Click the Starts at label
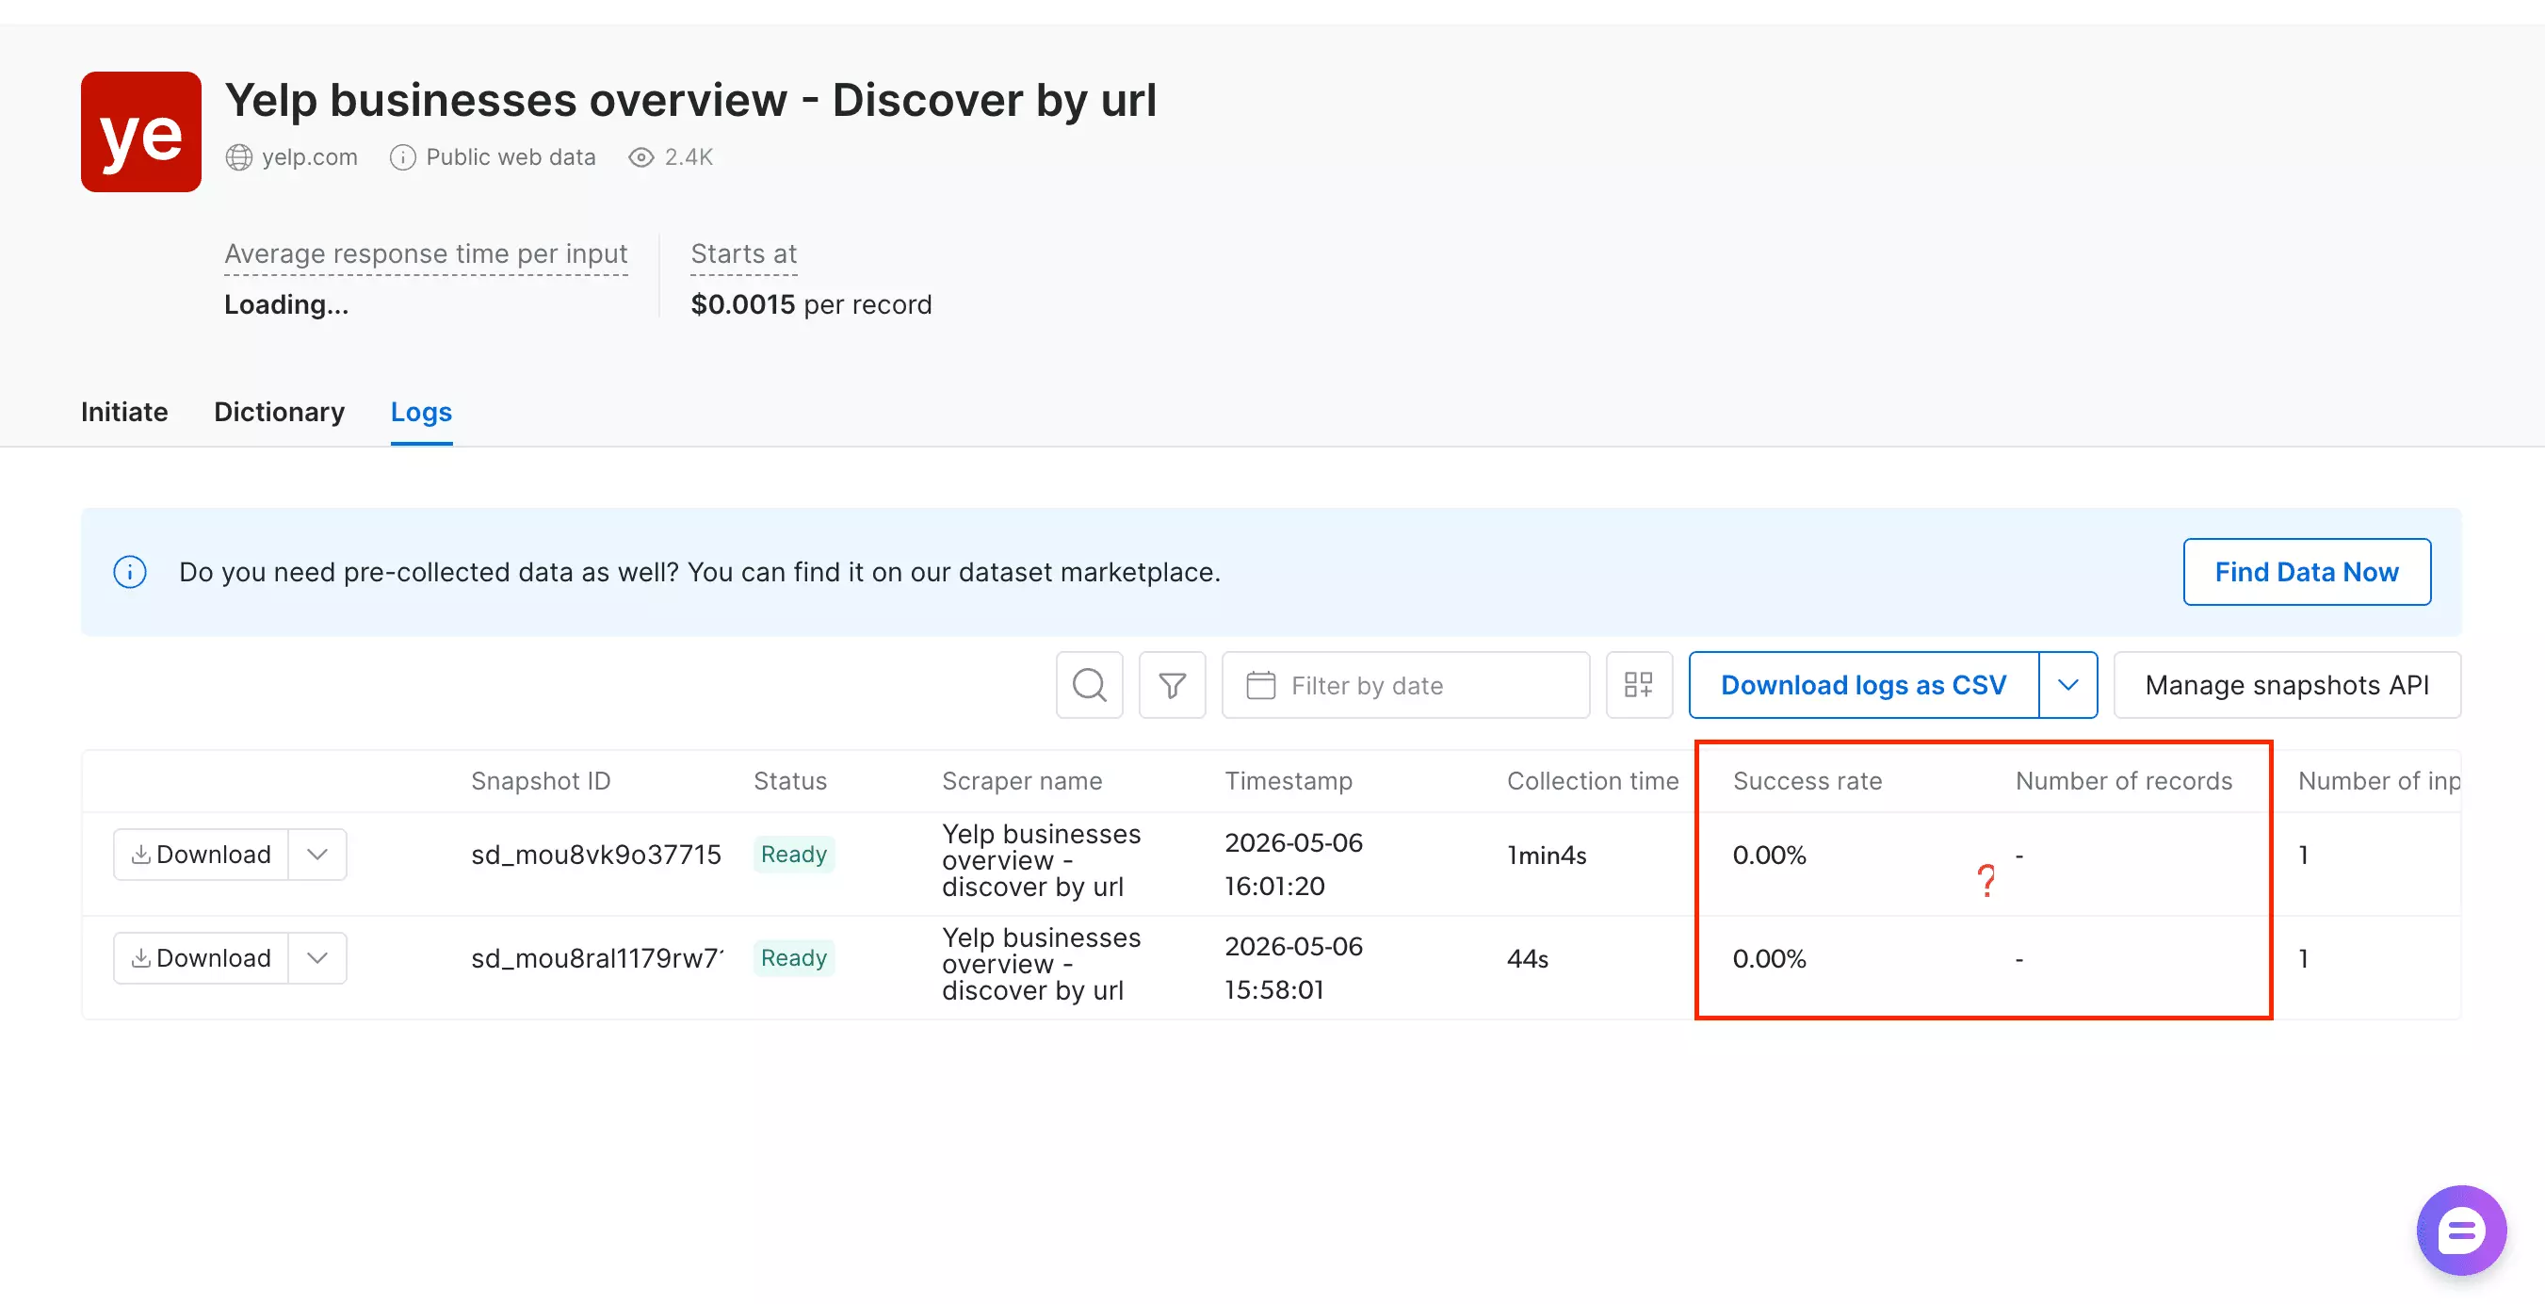Viewport: 2545px width, 1304px height. point(744,254)
